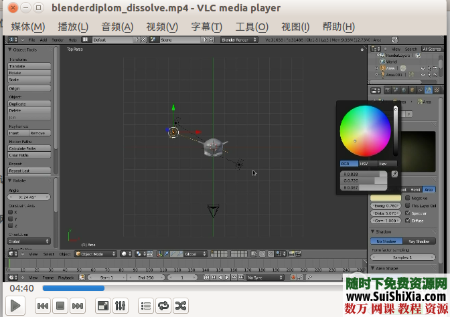Open extended settings equalizer icon
450x317 pixels.
tap(121, 306)
